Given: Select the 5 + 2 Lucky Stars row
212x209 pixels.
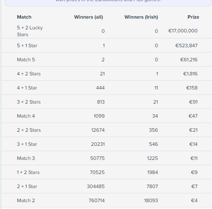Looking at the screenshot, I should 107,31.
